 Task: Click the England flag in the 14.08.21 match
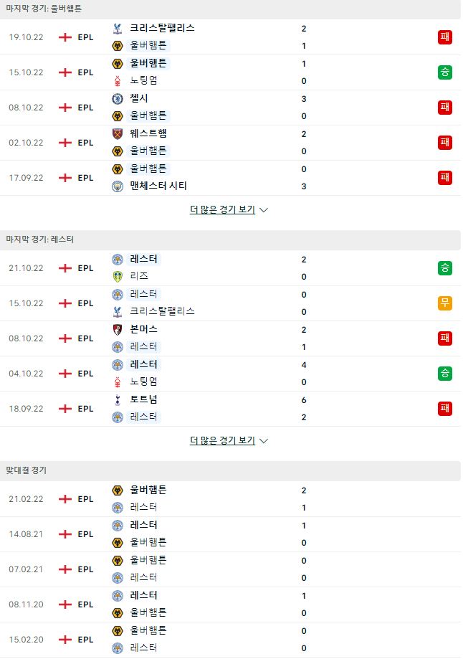pyautogui.click(x=65, y=534)
